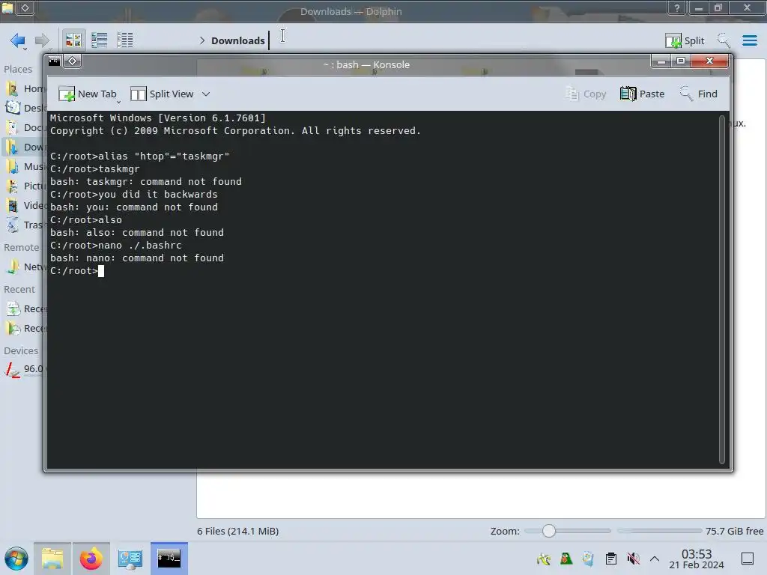767x575 pixels.
Task: Open clipboard tray icon
Action: point(611,559)
